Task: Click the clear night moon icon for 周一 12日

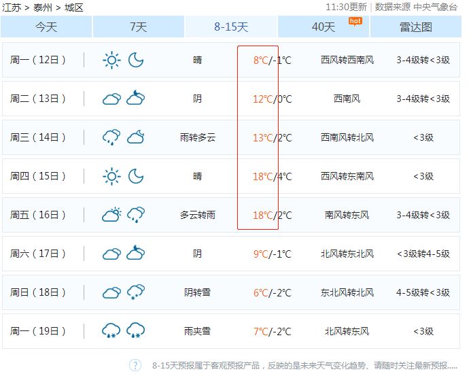Action: click(136, 60)
